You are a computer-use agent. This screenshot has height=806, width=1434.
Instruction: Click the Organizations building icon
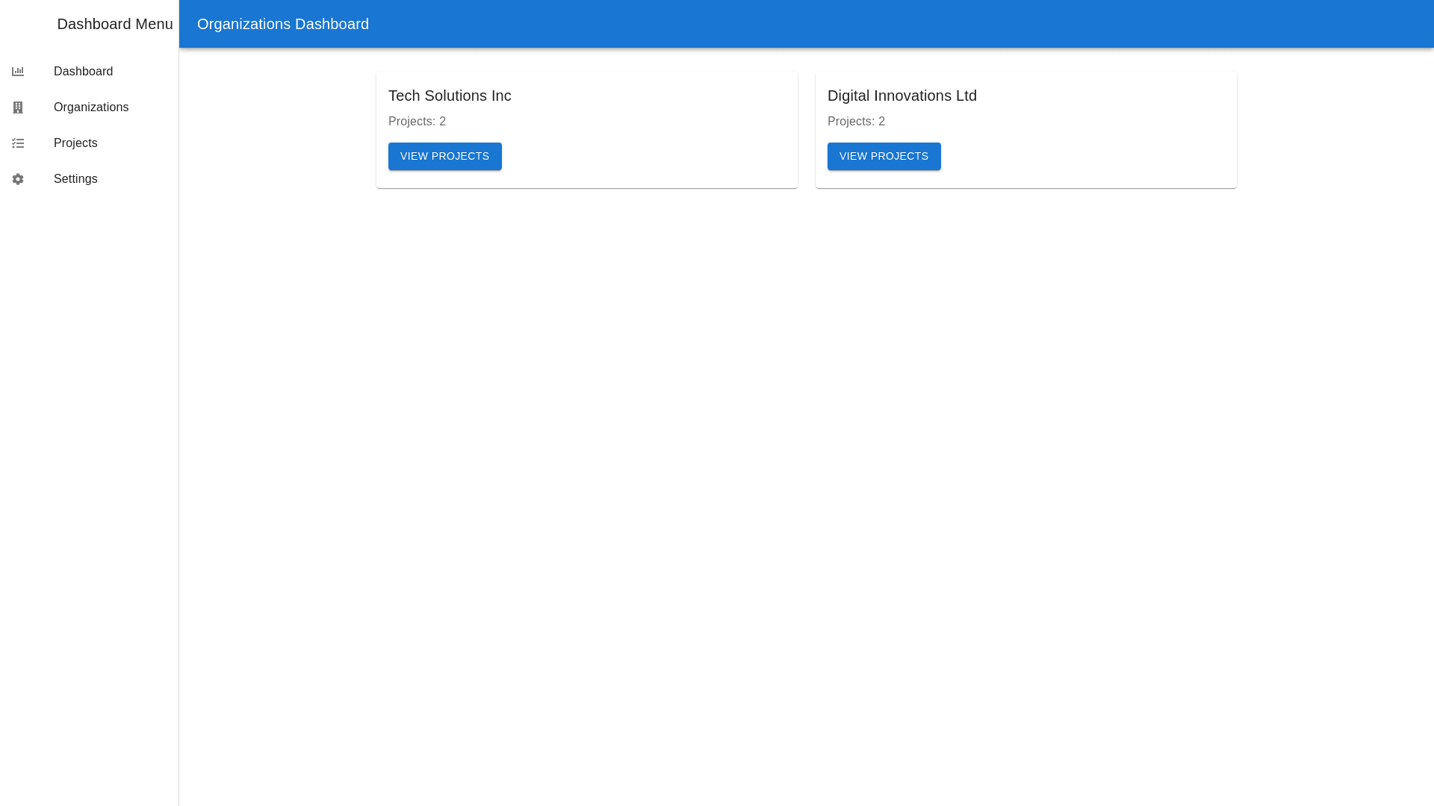pos(18,107)
